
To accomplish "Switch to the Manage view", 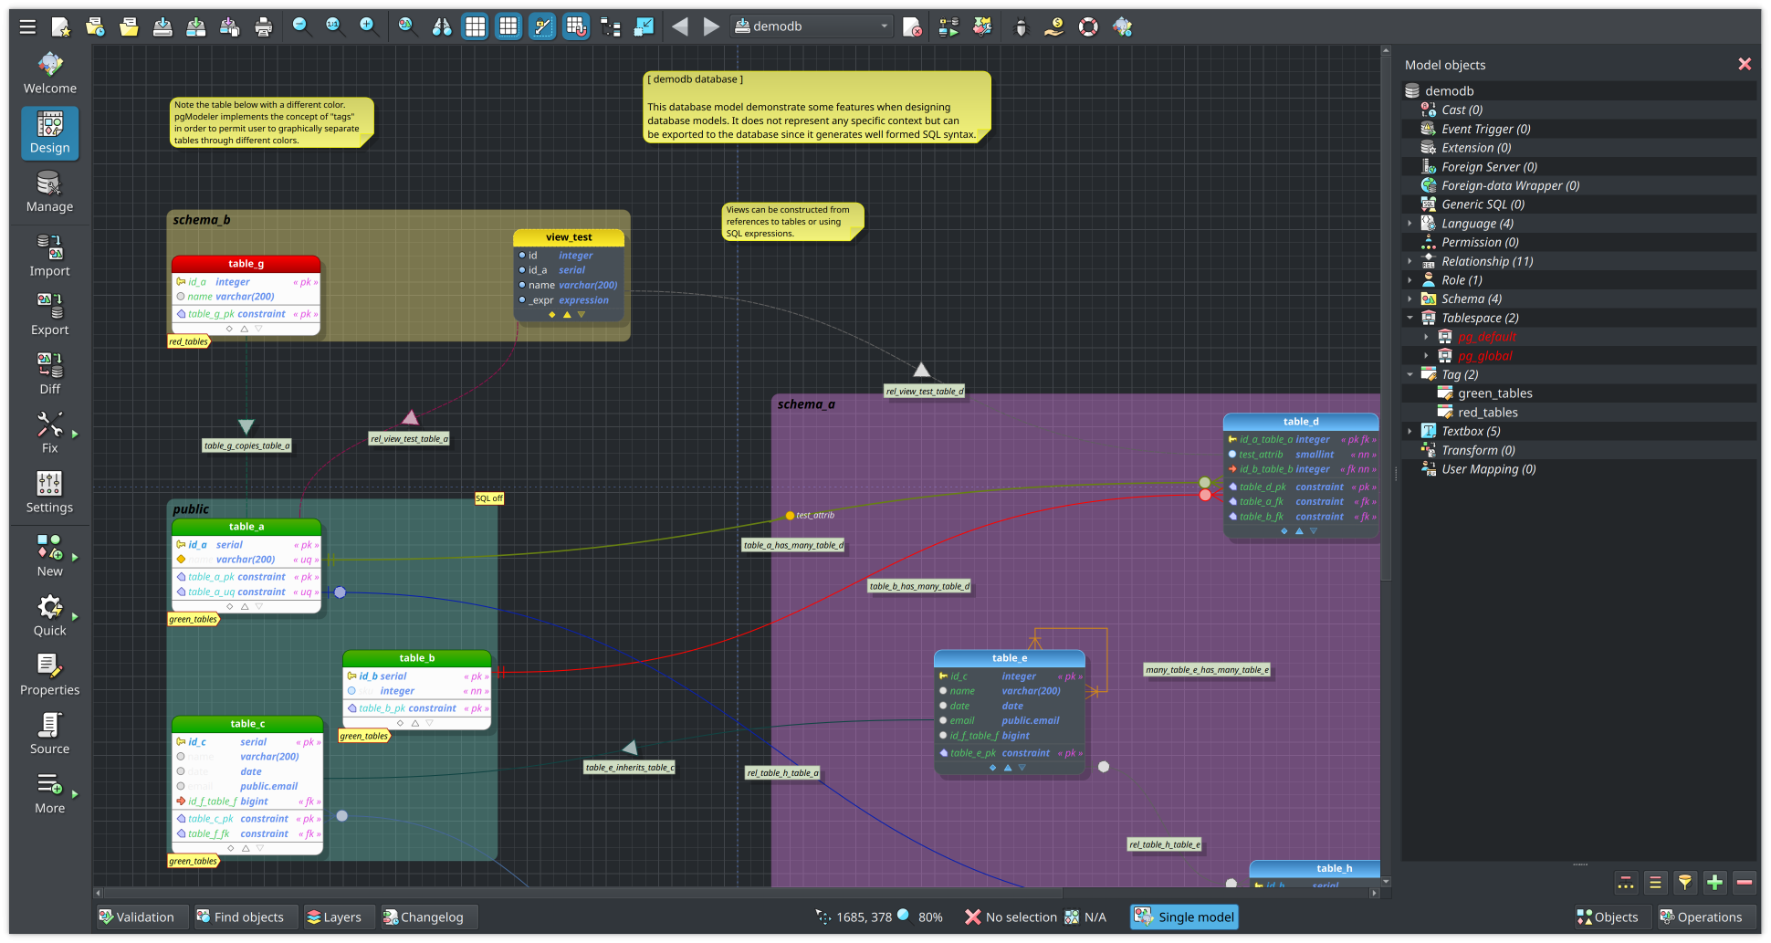I will click(50, 192).
